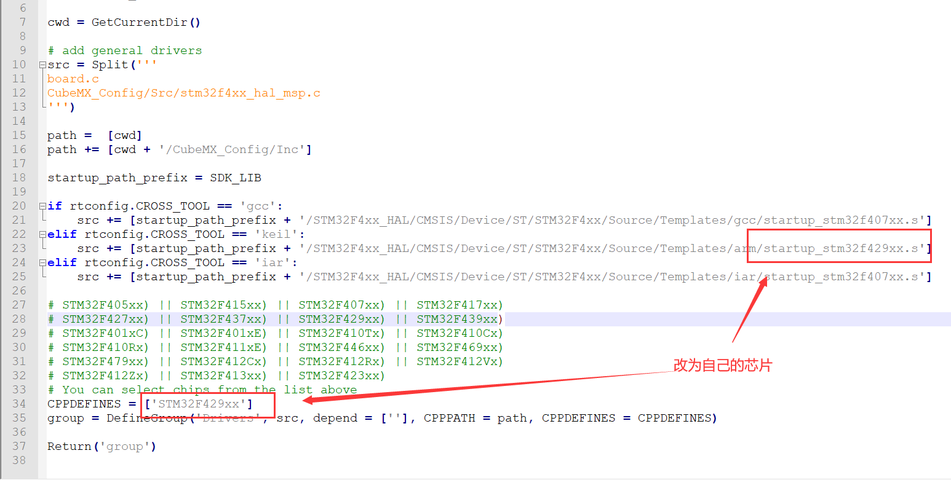This screenshot has width=951, height=480.
Task: Click SDK_LIB on the startup_path_prefix line
Action: click(236, 178)
